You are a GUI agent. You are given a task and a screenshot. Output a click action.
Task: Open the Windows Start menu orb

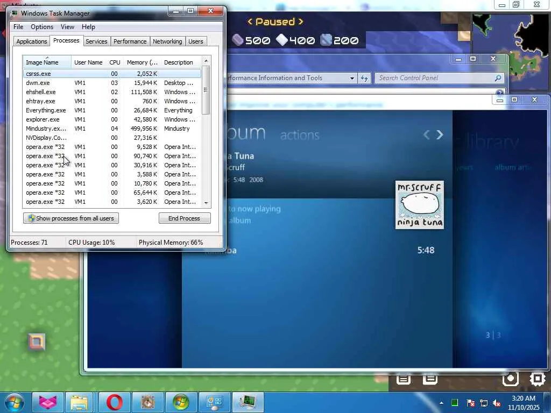point(15,402)
